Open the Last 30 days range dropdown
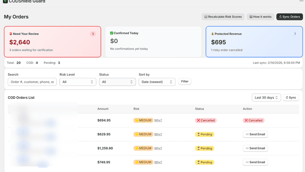305x172 pixels. tap(266, 97)
